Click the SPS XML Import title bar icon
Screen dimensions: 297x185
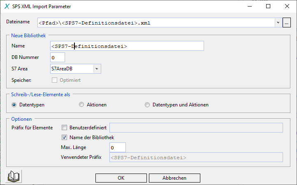pos(7,7)
